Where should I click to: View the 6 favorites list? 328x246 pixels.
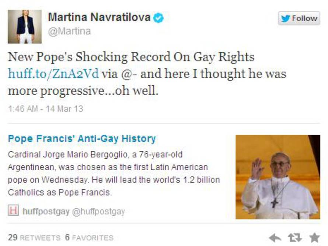click(x=89, y=238)
